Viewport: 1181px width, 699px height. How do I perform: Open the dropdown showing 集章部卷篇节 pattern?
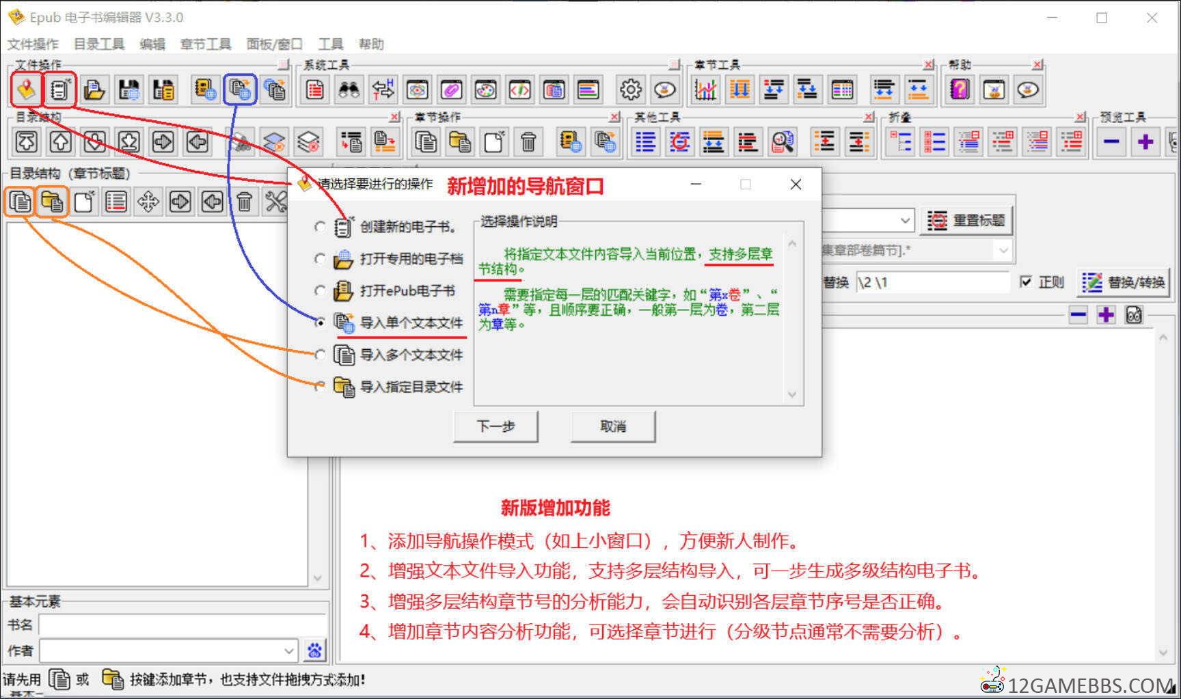coord(1003,251)
